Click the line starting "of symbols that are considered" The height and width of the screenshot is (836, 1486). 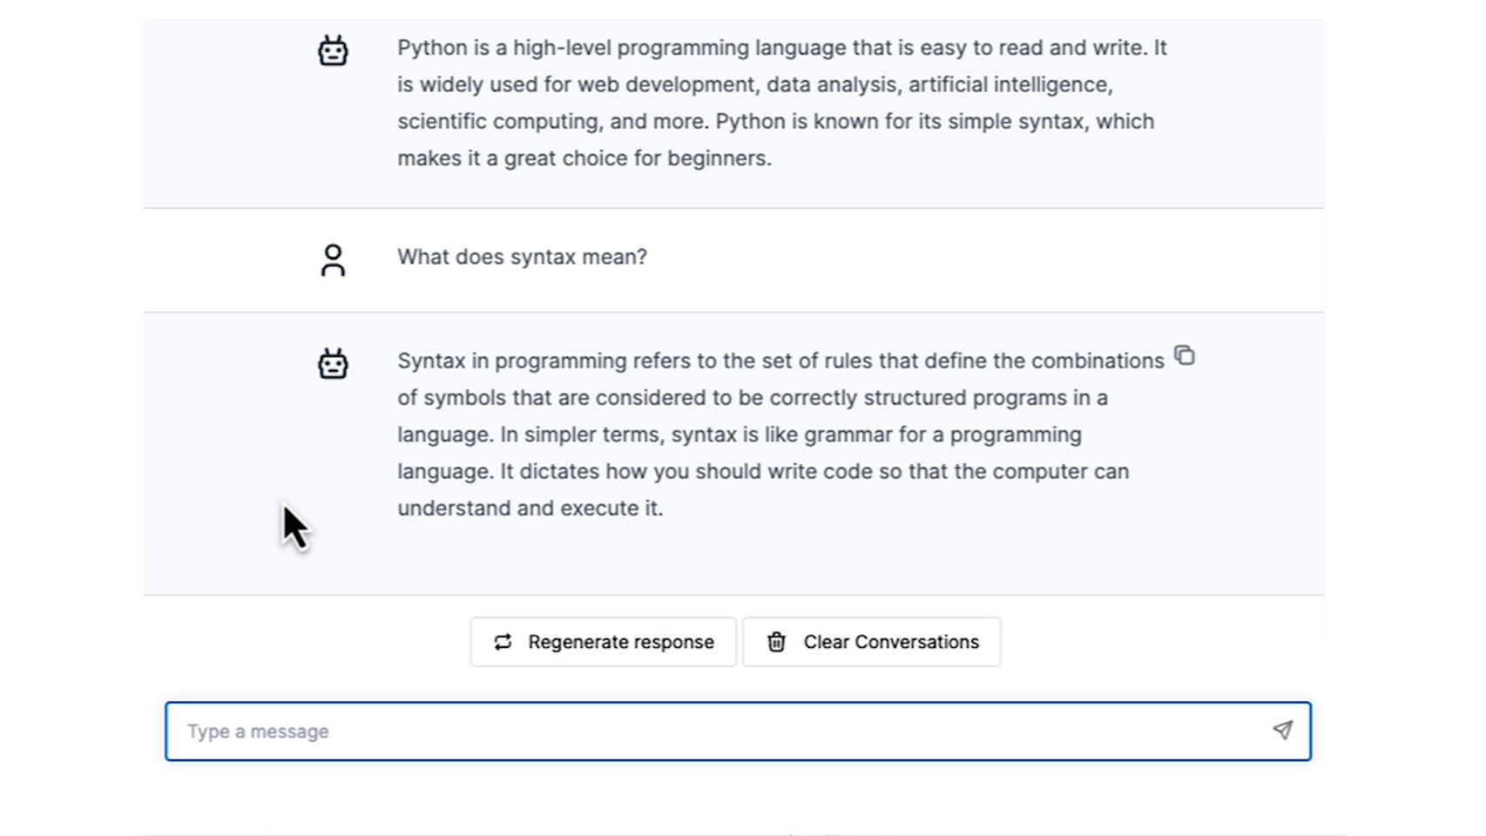(753, 398)
